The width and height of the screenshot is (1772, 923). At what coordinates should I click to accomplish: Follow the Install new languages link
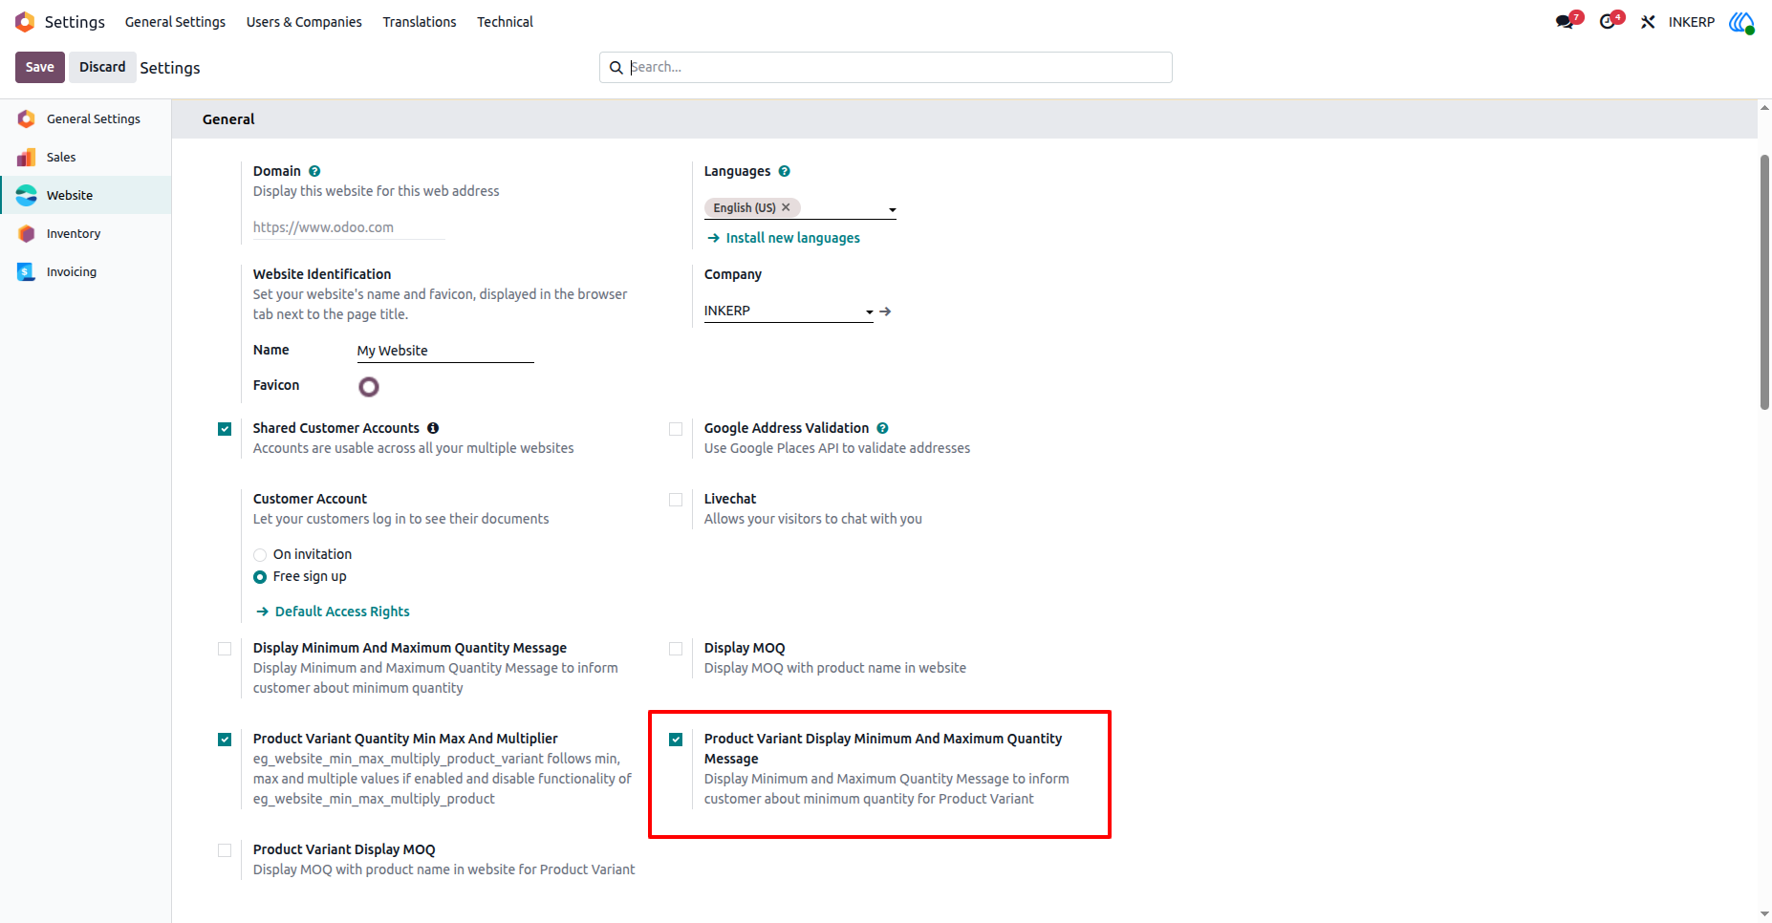(x=792, y=238)
